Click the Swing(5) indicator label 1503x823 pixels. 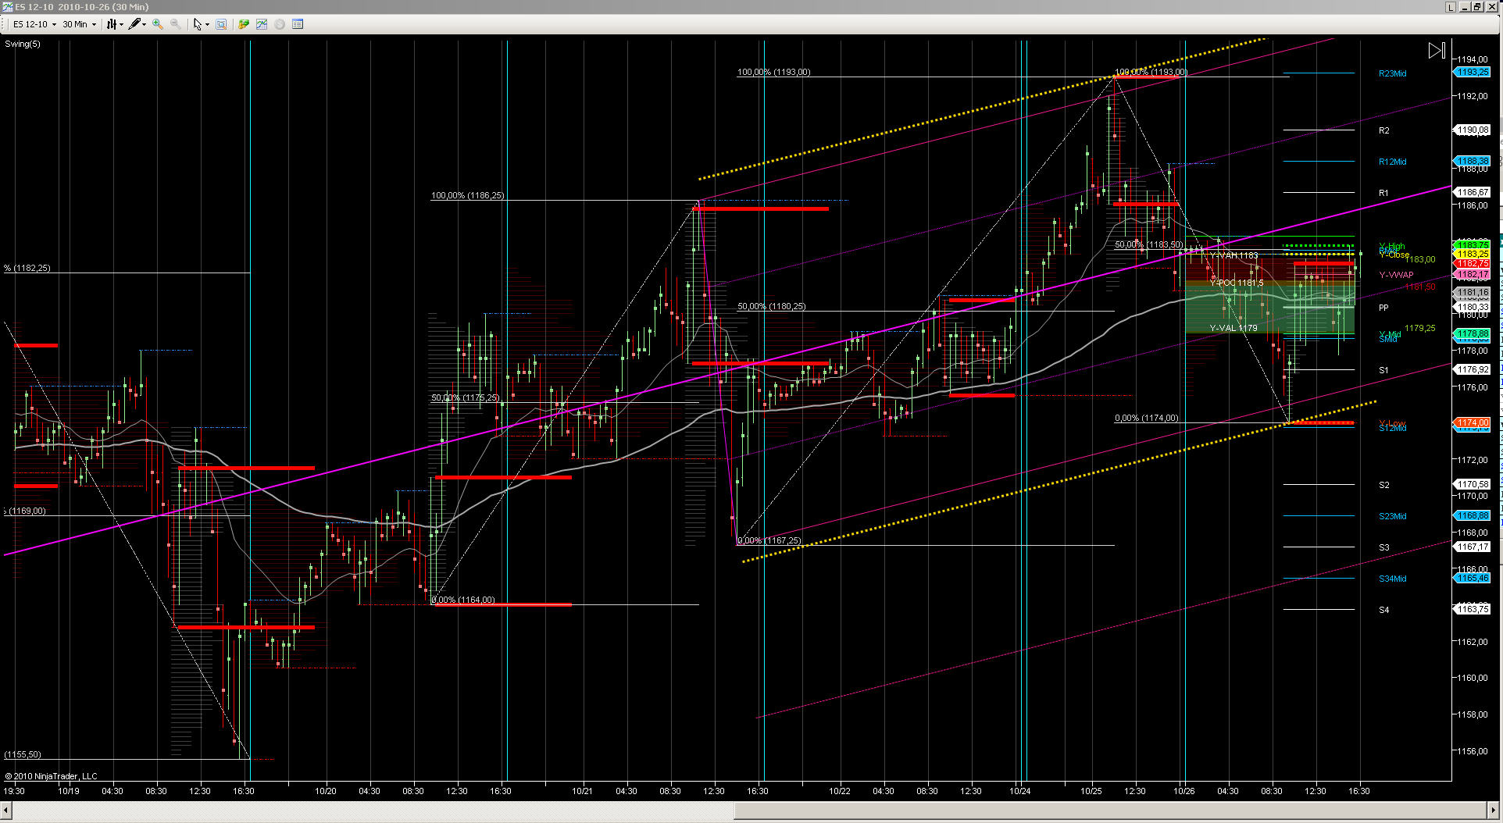pos(23,44)
